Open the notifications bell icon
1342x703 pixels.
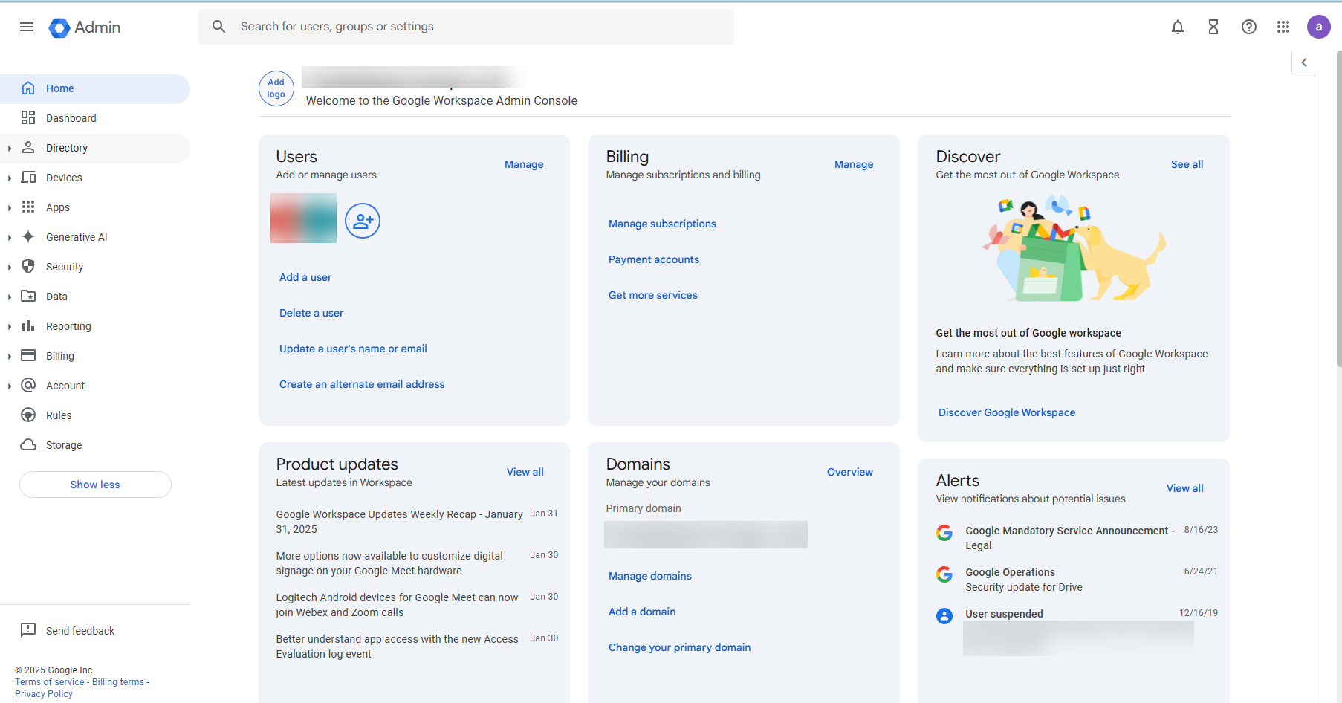[1177, 27]
